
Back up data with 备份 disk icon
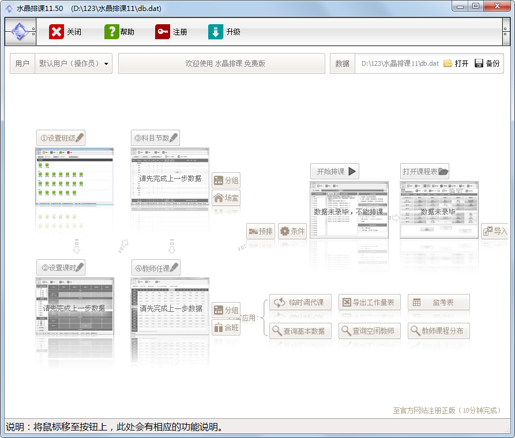[x=487, y=63]
